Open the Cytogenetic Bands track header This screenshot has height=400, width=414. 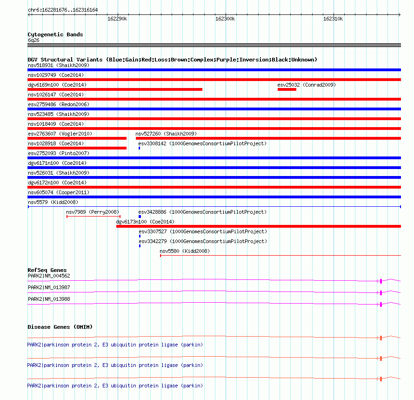tap(55, 34)
